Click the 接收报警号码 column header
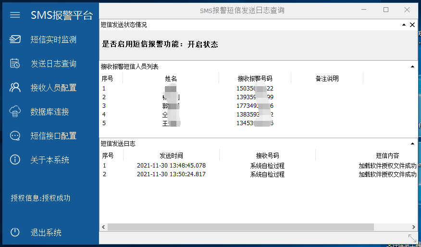This screenshot has width=421, height=247. [255, 78]
